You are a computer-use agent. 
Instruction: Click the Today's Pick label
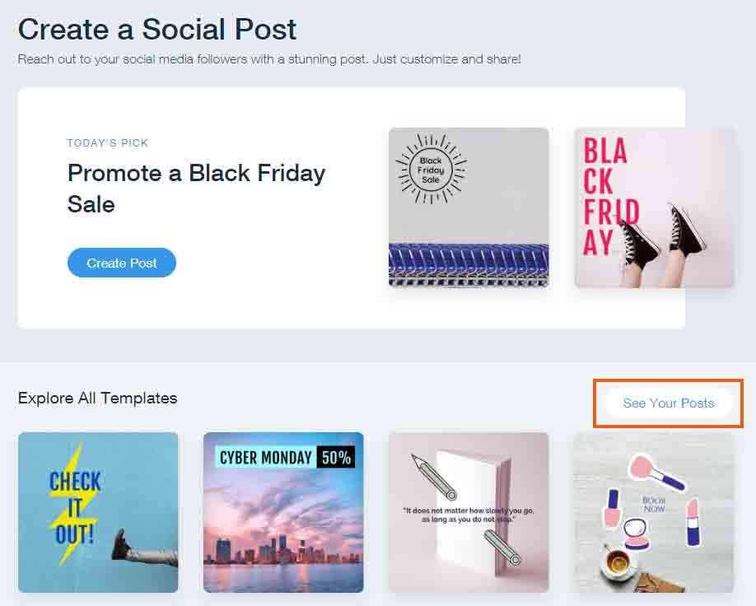click(108, 142)
